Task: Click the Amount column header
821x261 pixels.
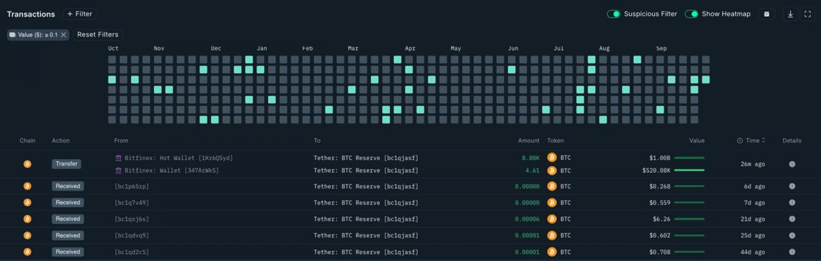Action: coord(529,141)
